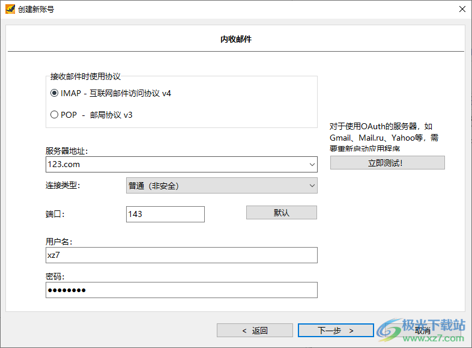Select the IMAP protocol radio button

[x=55, y=93]
